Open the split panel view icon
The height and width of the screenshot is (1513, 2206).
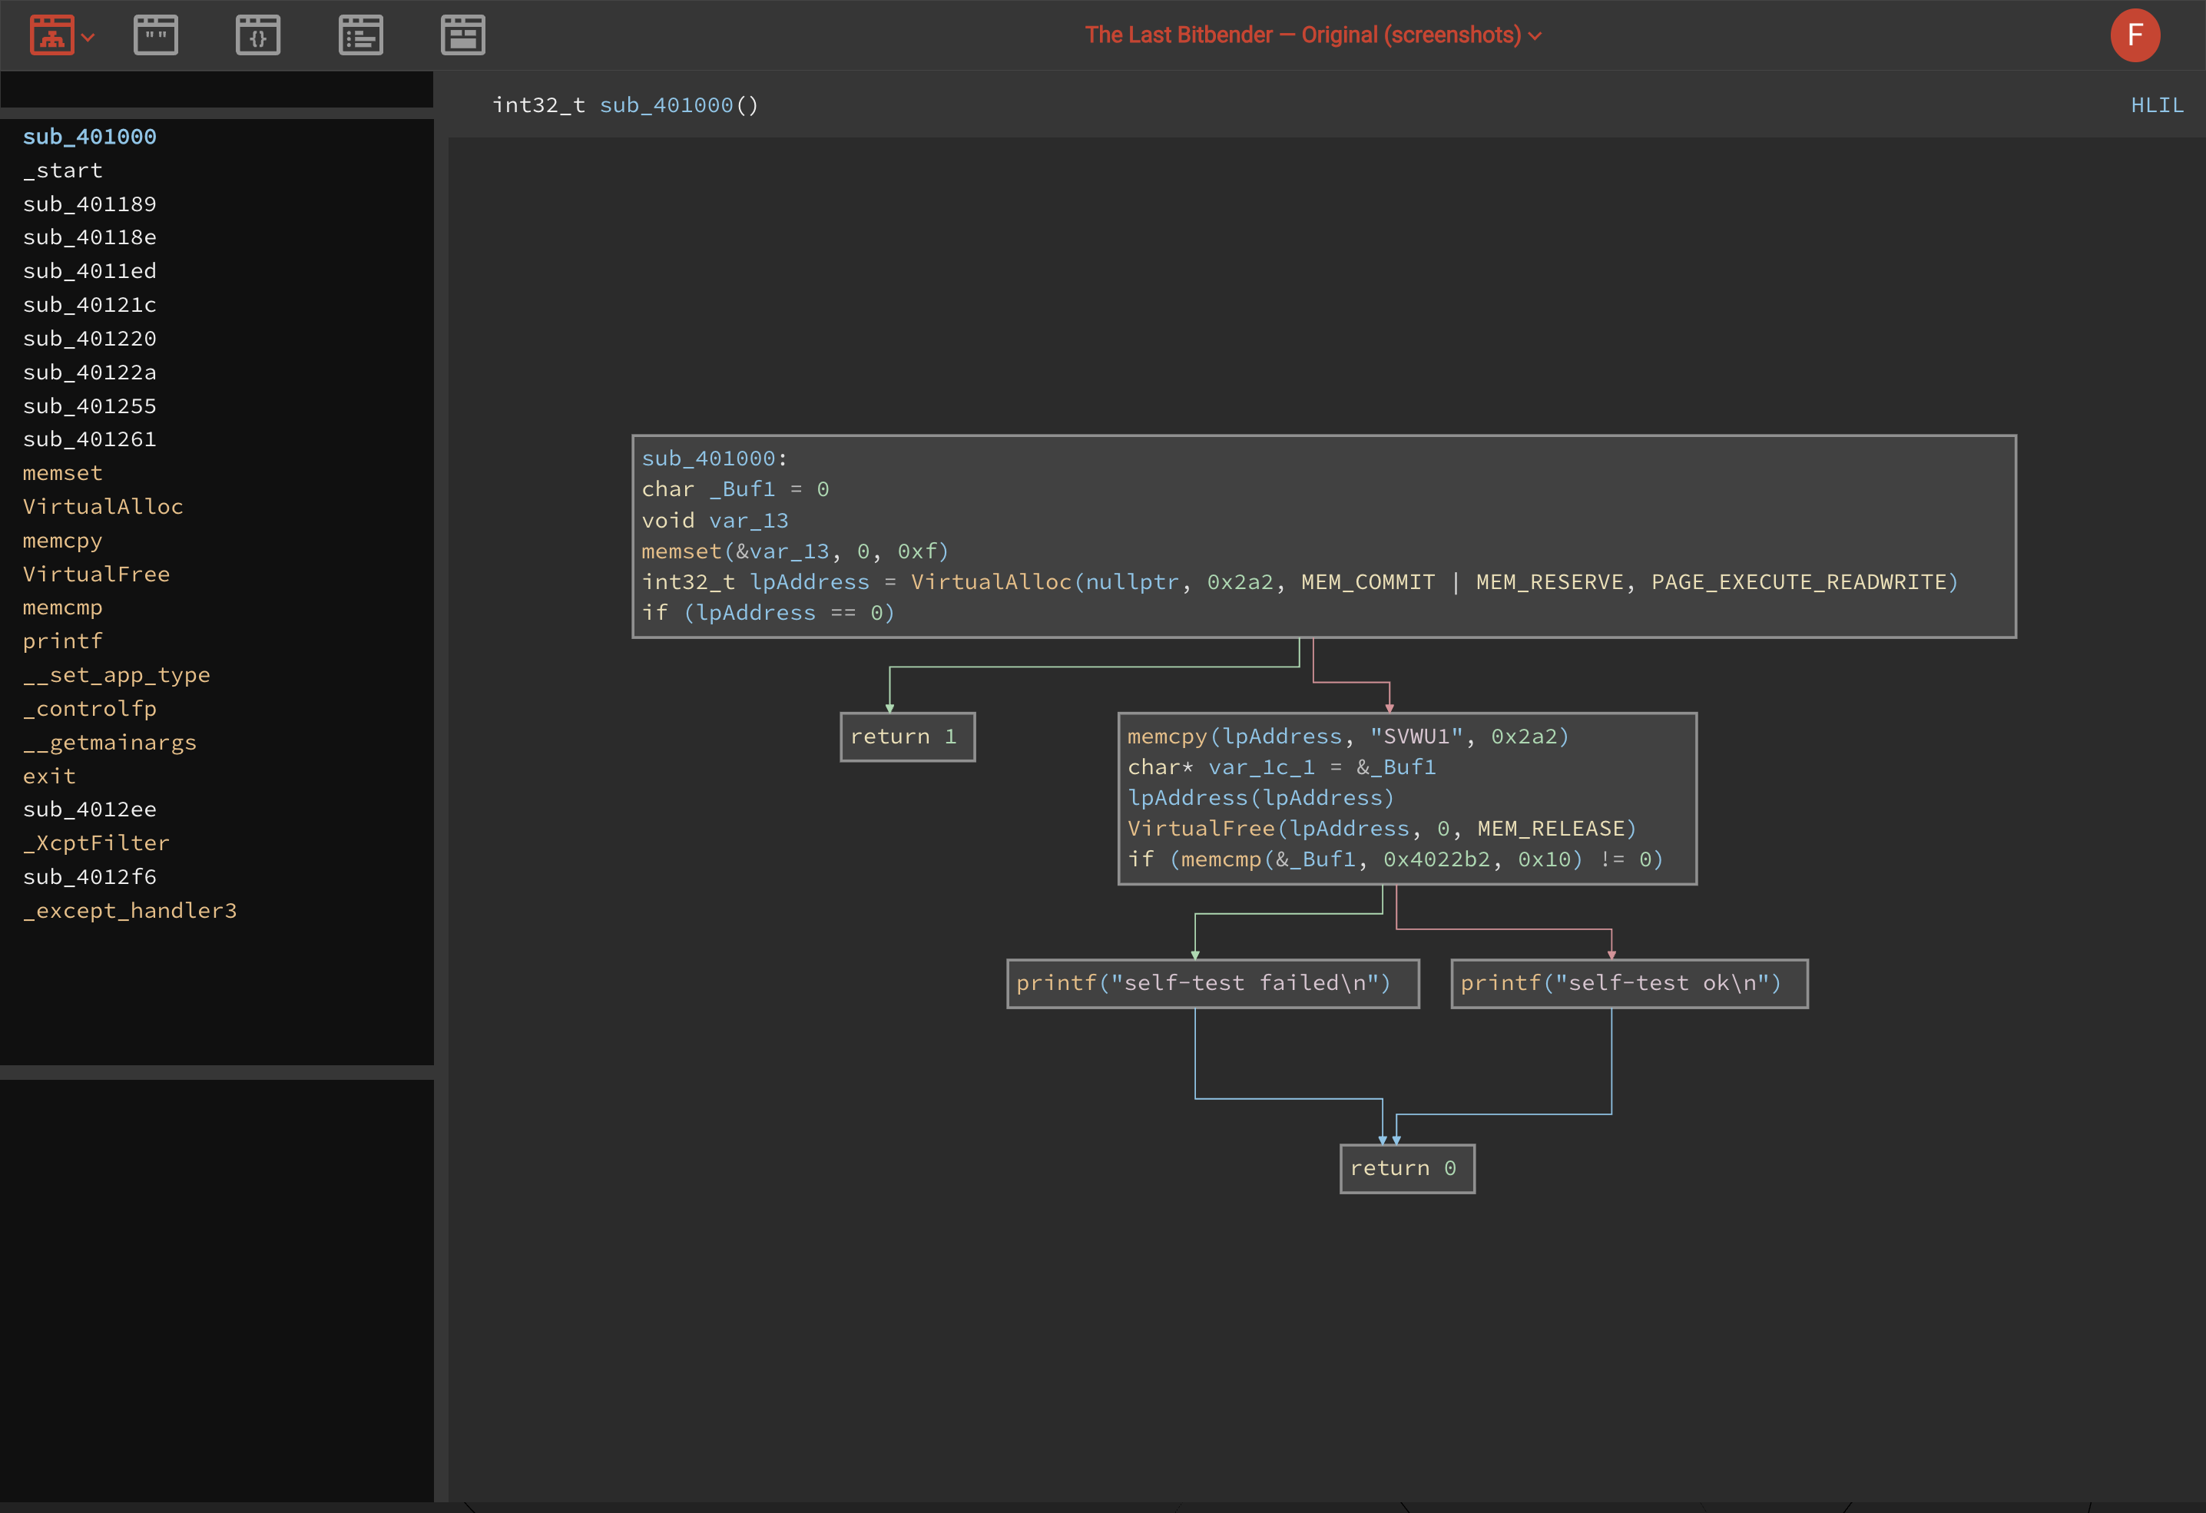pyautogui.click(x=463, y=35)
